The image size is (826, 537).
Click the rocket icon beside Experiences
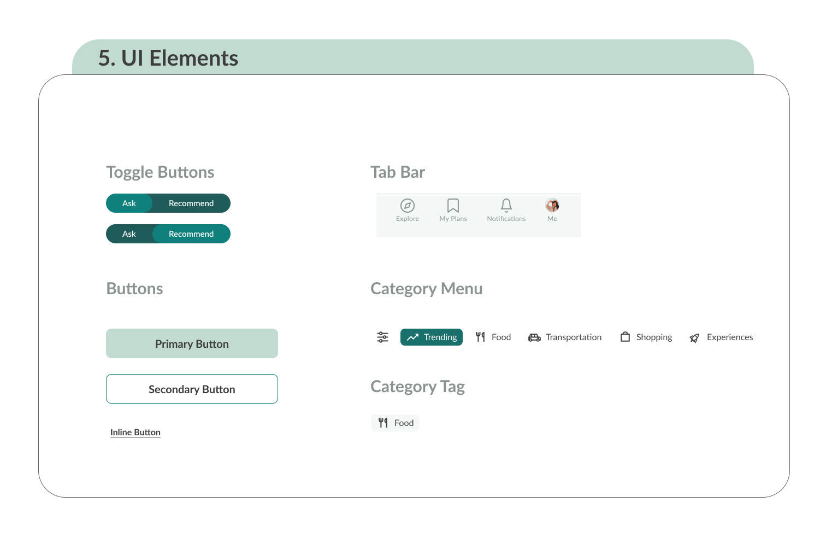pyautogui.click(x=694, y=338)
